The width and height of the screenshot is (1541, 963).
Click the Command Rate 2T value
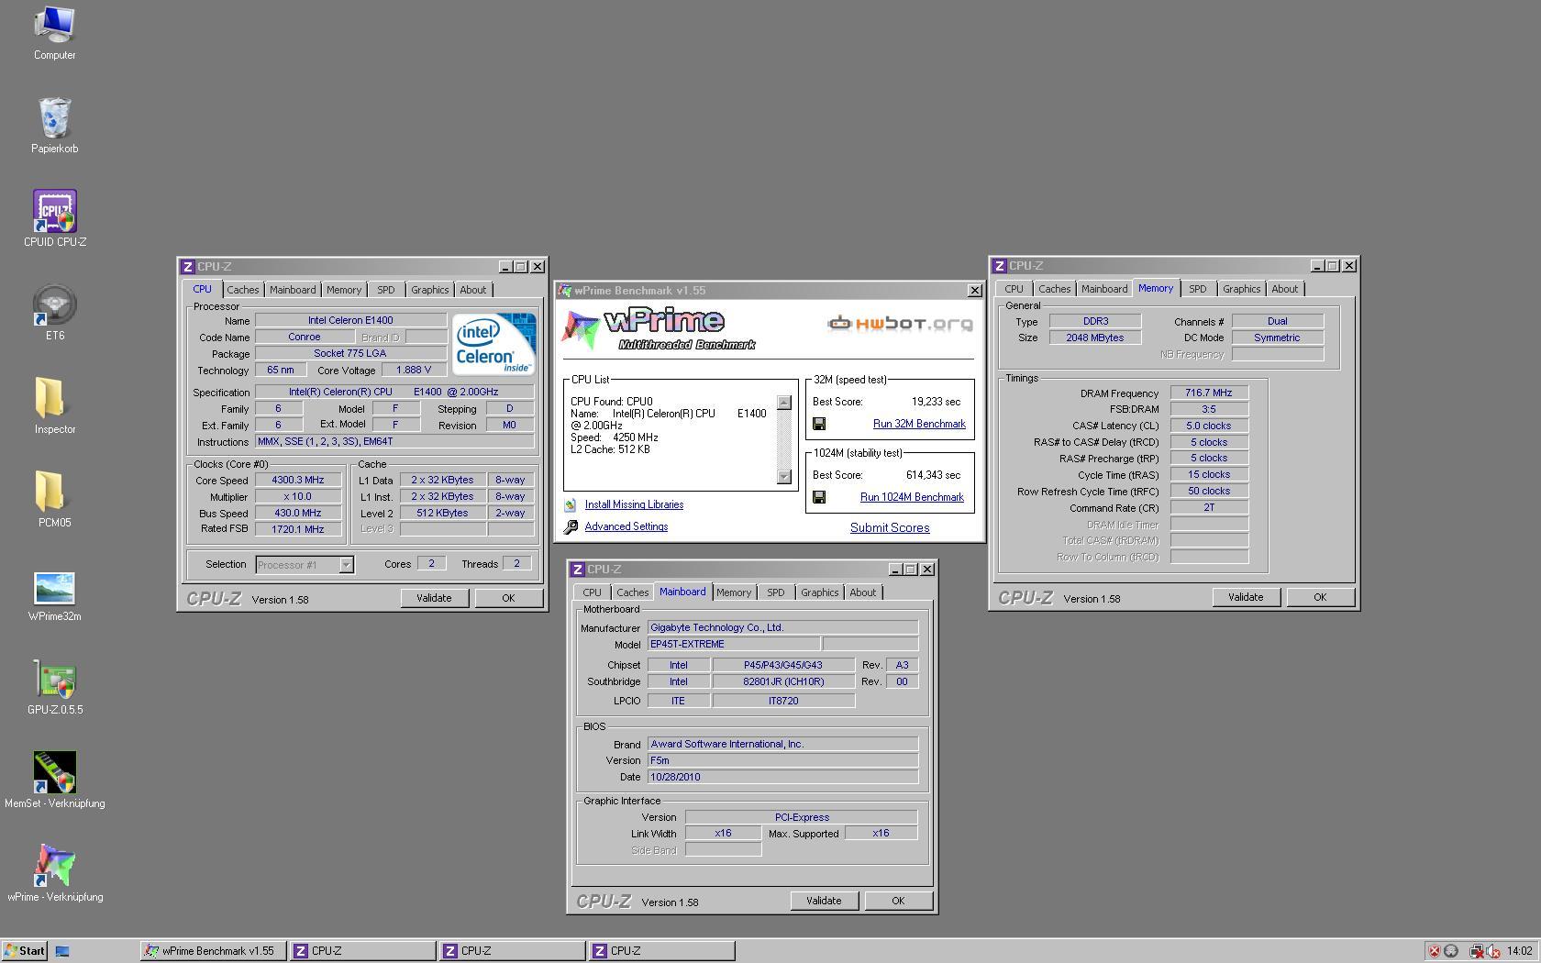click(1209, 507)
